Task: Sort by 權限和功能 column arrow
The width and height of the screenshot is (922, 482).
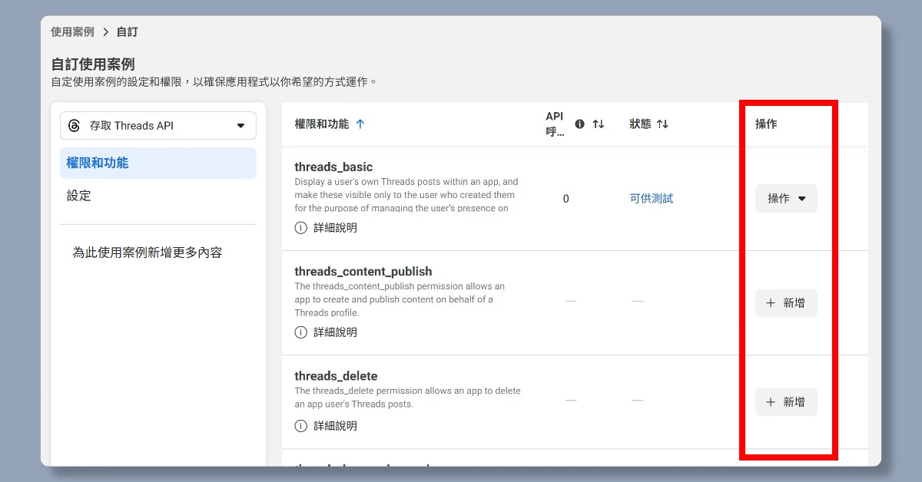Action: click(x=360, y=124)
